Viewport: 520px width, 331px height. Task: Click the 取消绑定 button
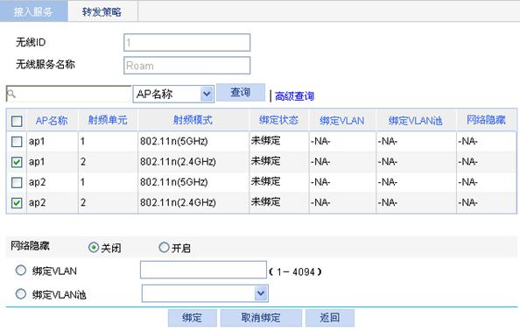click(x=261, y=318)
